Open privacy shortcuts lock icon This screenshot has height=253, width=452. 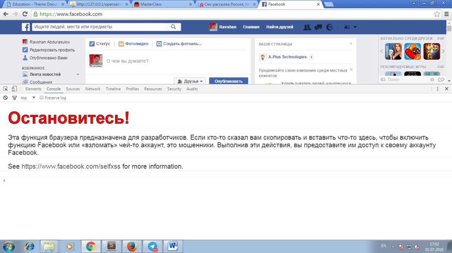(x=347, y=27)
